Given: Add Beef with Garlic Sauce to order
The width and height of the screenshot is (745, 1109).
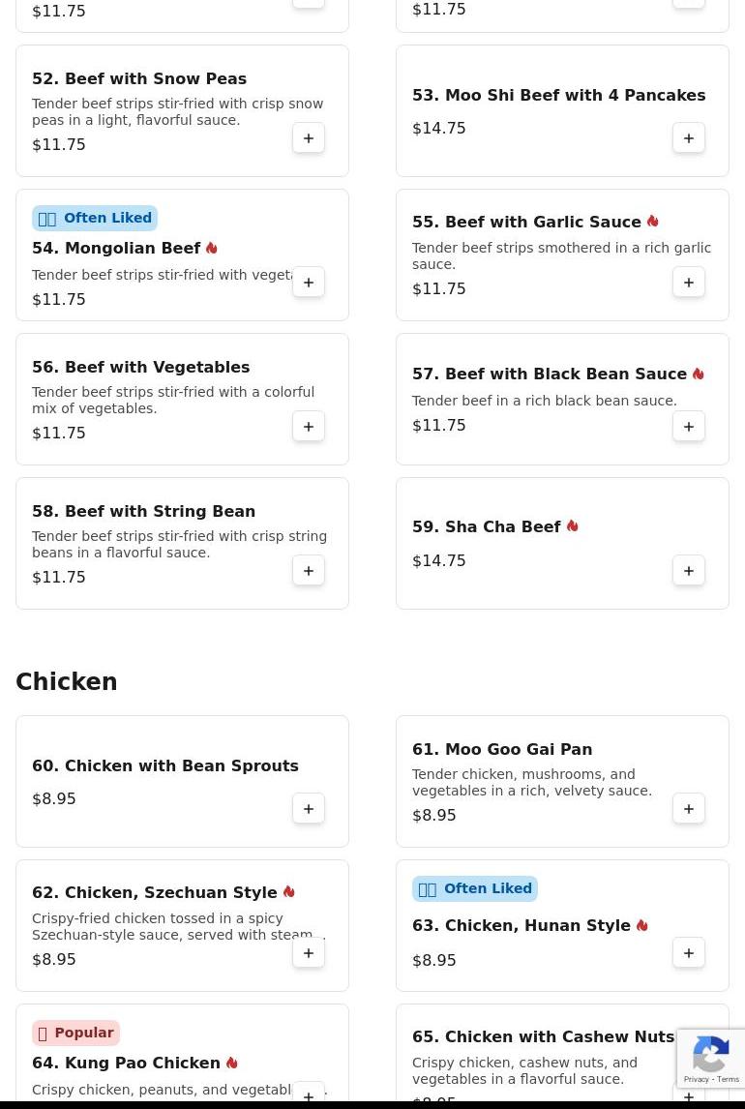Looking at the screenshot, I should [x=689, y=283].
